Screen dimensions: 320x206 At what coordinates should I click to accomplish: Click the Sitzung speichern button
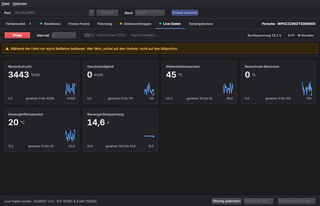click(x=226, y=201)
